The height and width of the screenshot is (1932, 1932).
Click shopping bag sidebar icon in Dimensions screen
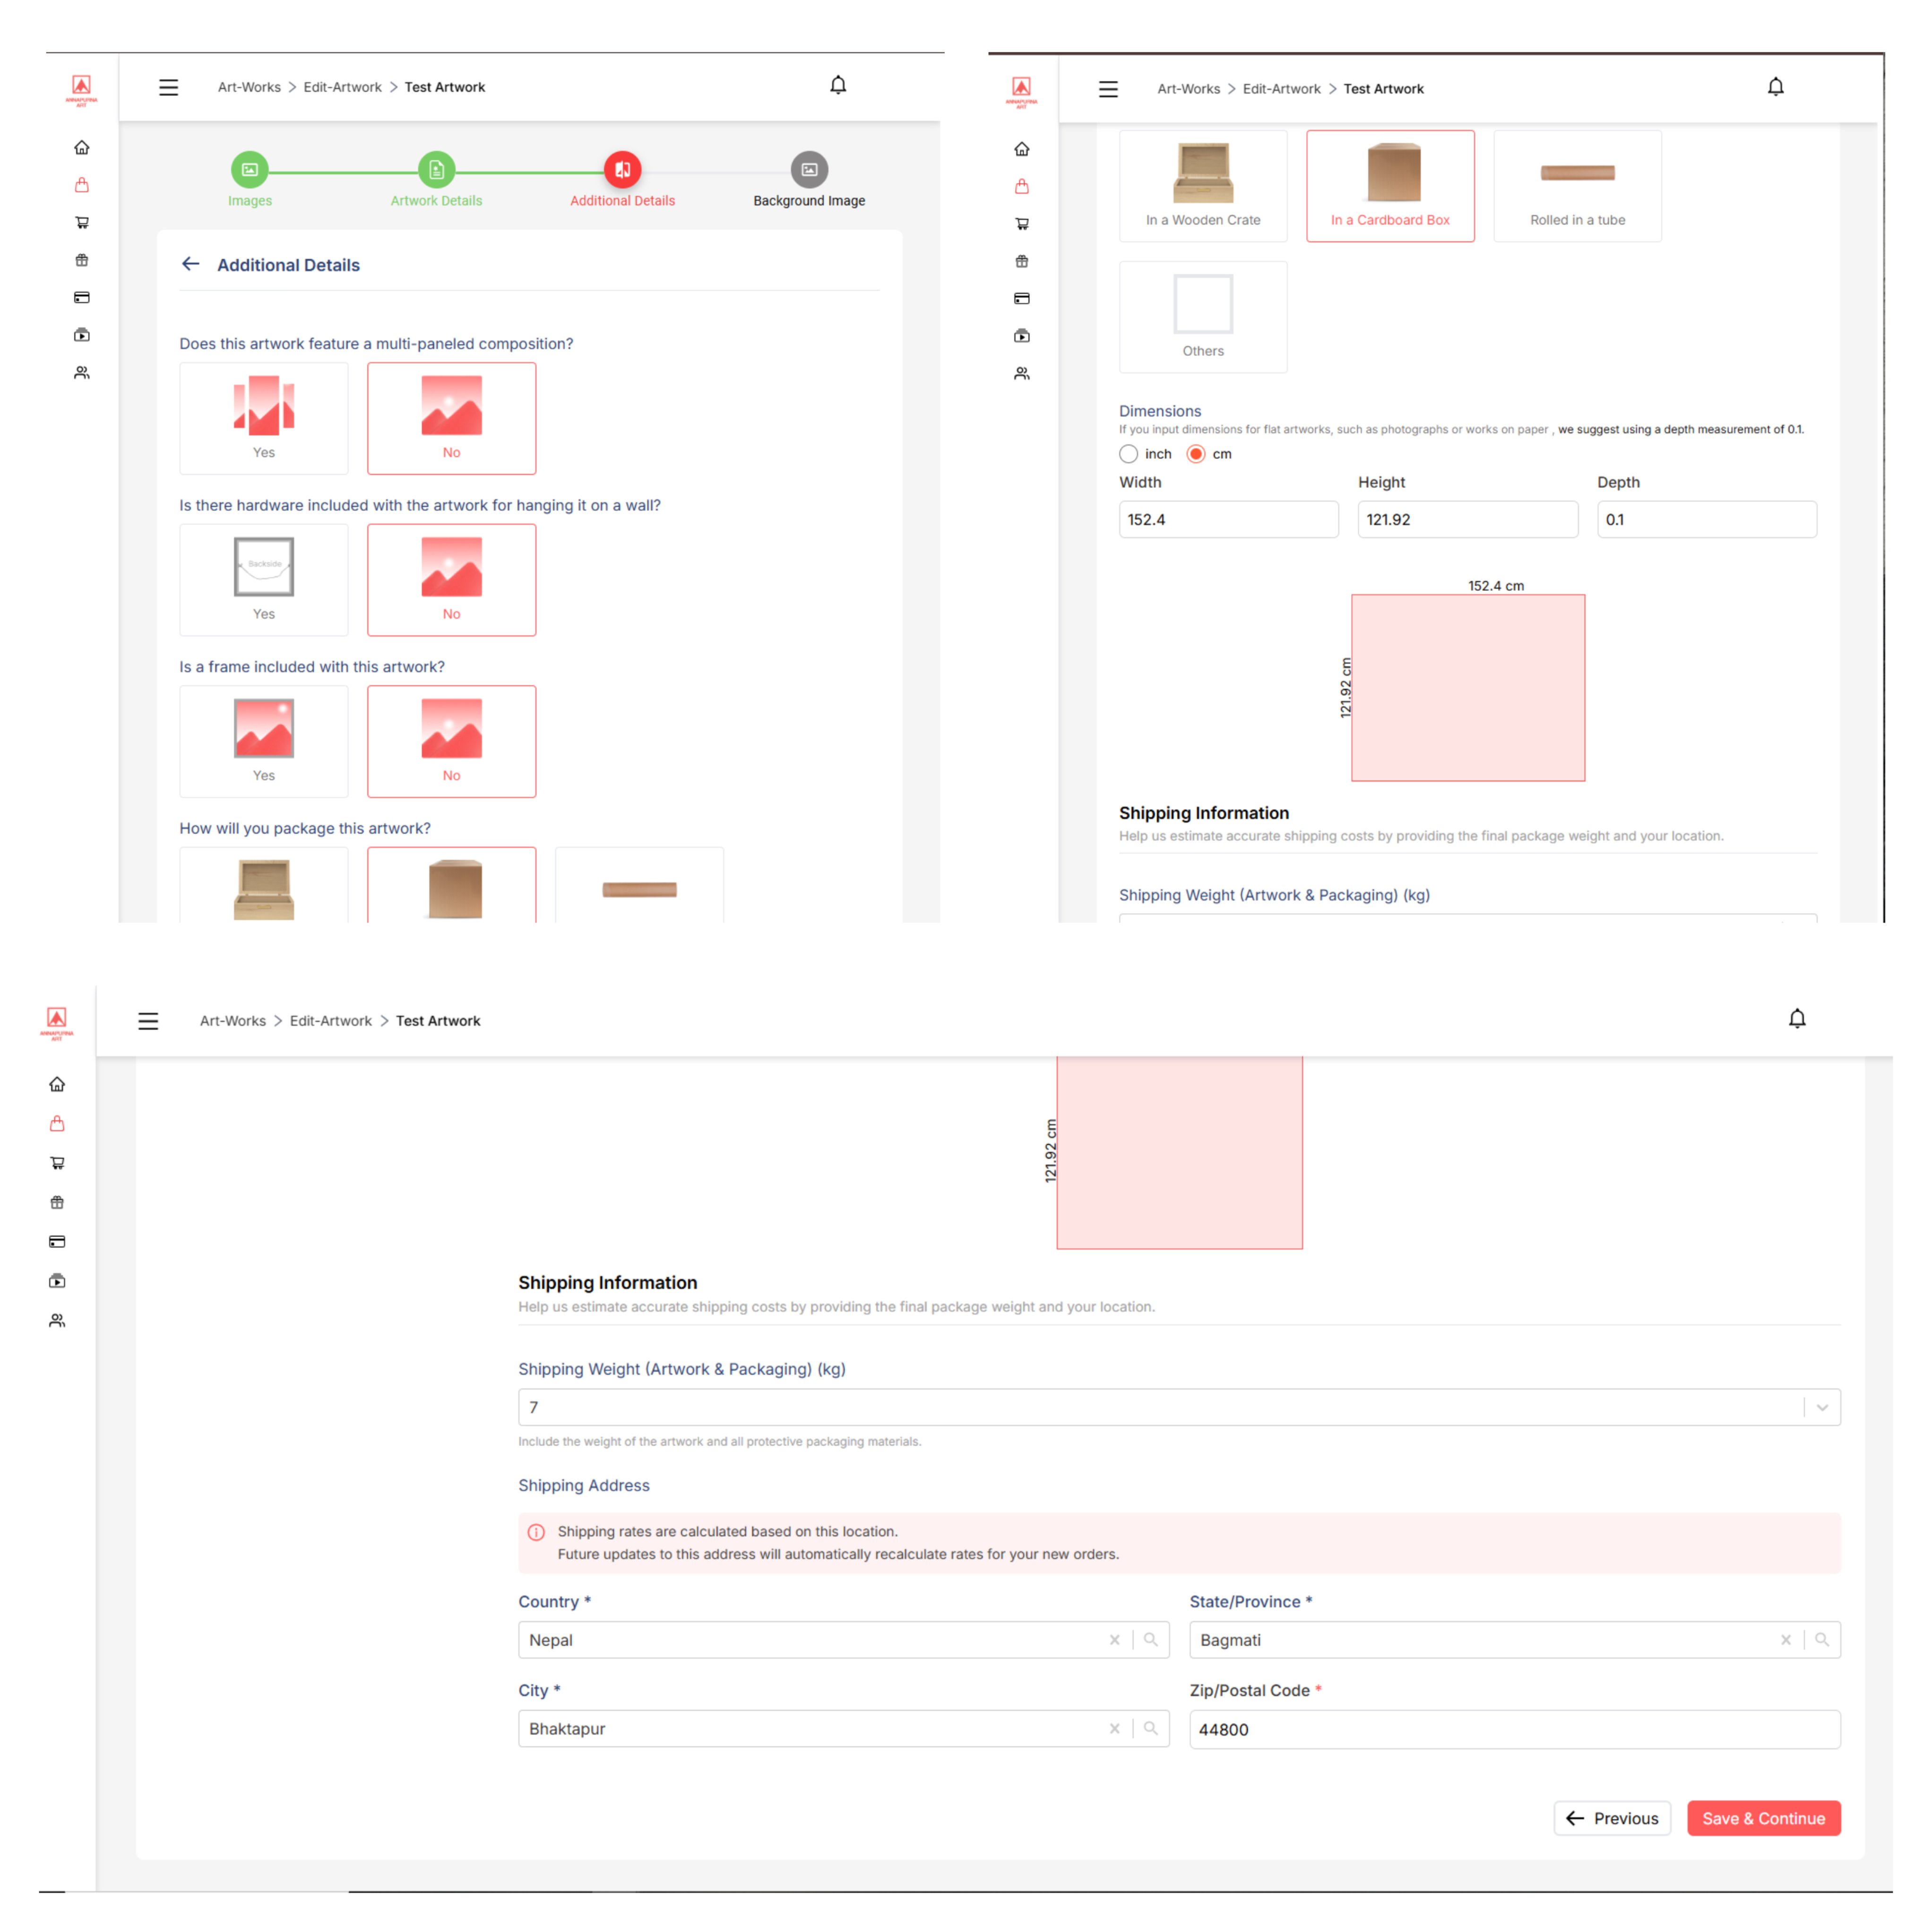coord(1022,186)
